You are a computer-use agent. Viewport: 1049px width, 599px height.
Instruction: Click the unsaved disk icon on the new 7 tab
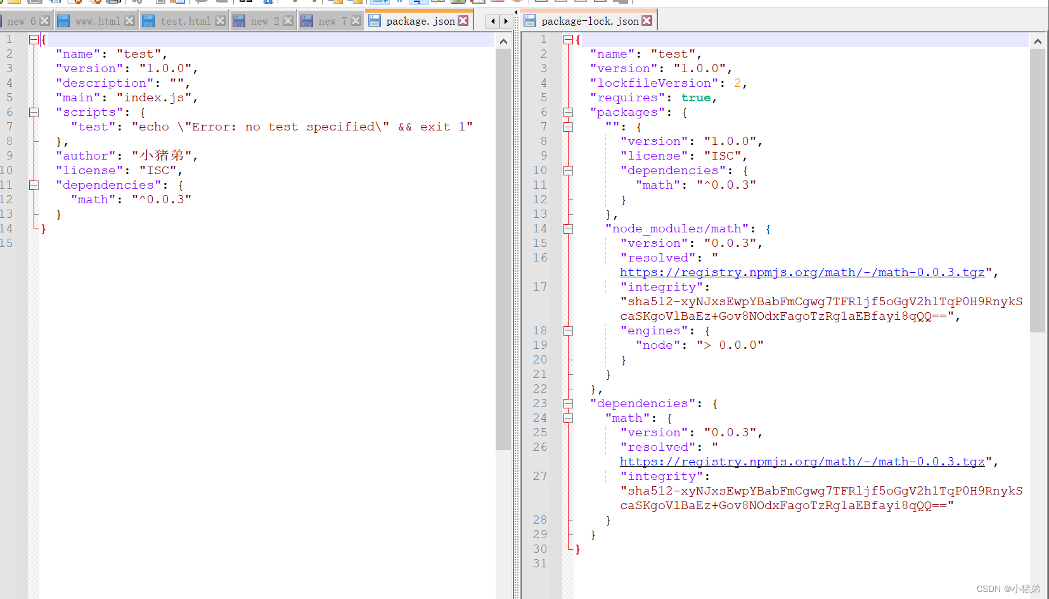[x=307, y=21]
